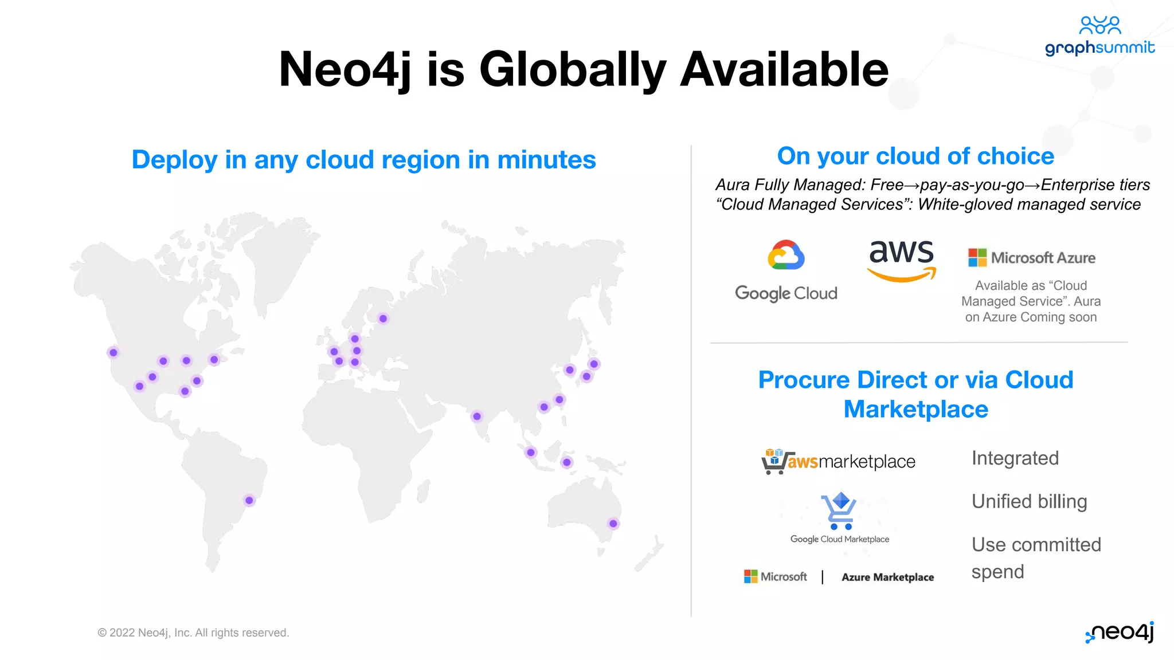
Task: Select the Taiwan region dot
Action: click(559, 399)
